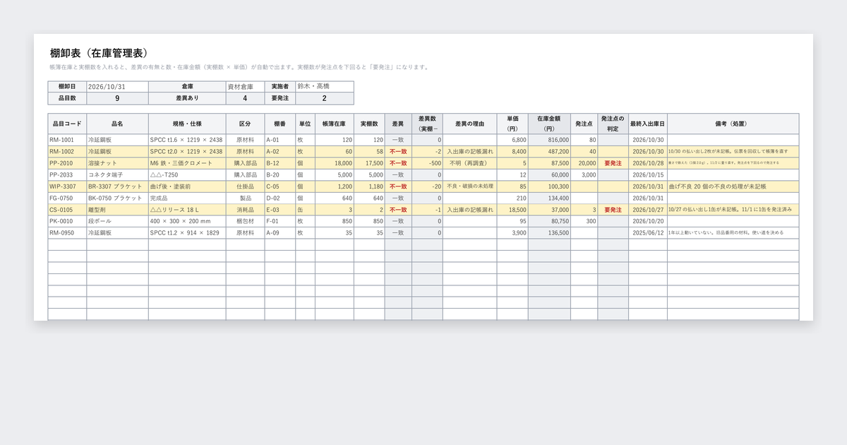The height and width of the screenshot is (445, 847).
Task: Click the コネクタ端子 product name cell
Action: (x=117, y=174)
